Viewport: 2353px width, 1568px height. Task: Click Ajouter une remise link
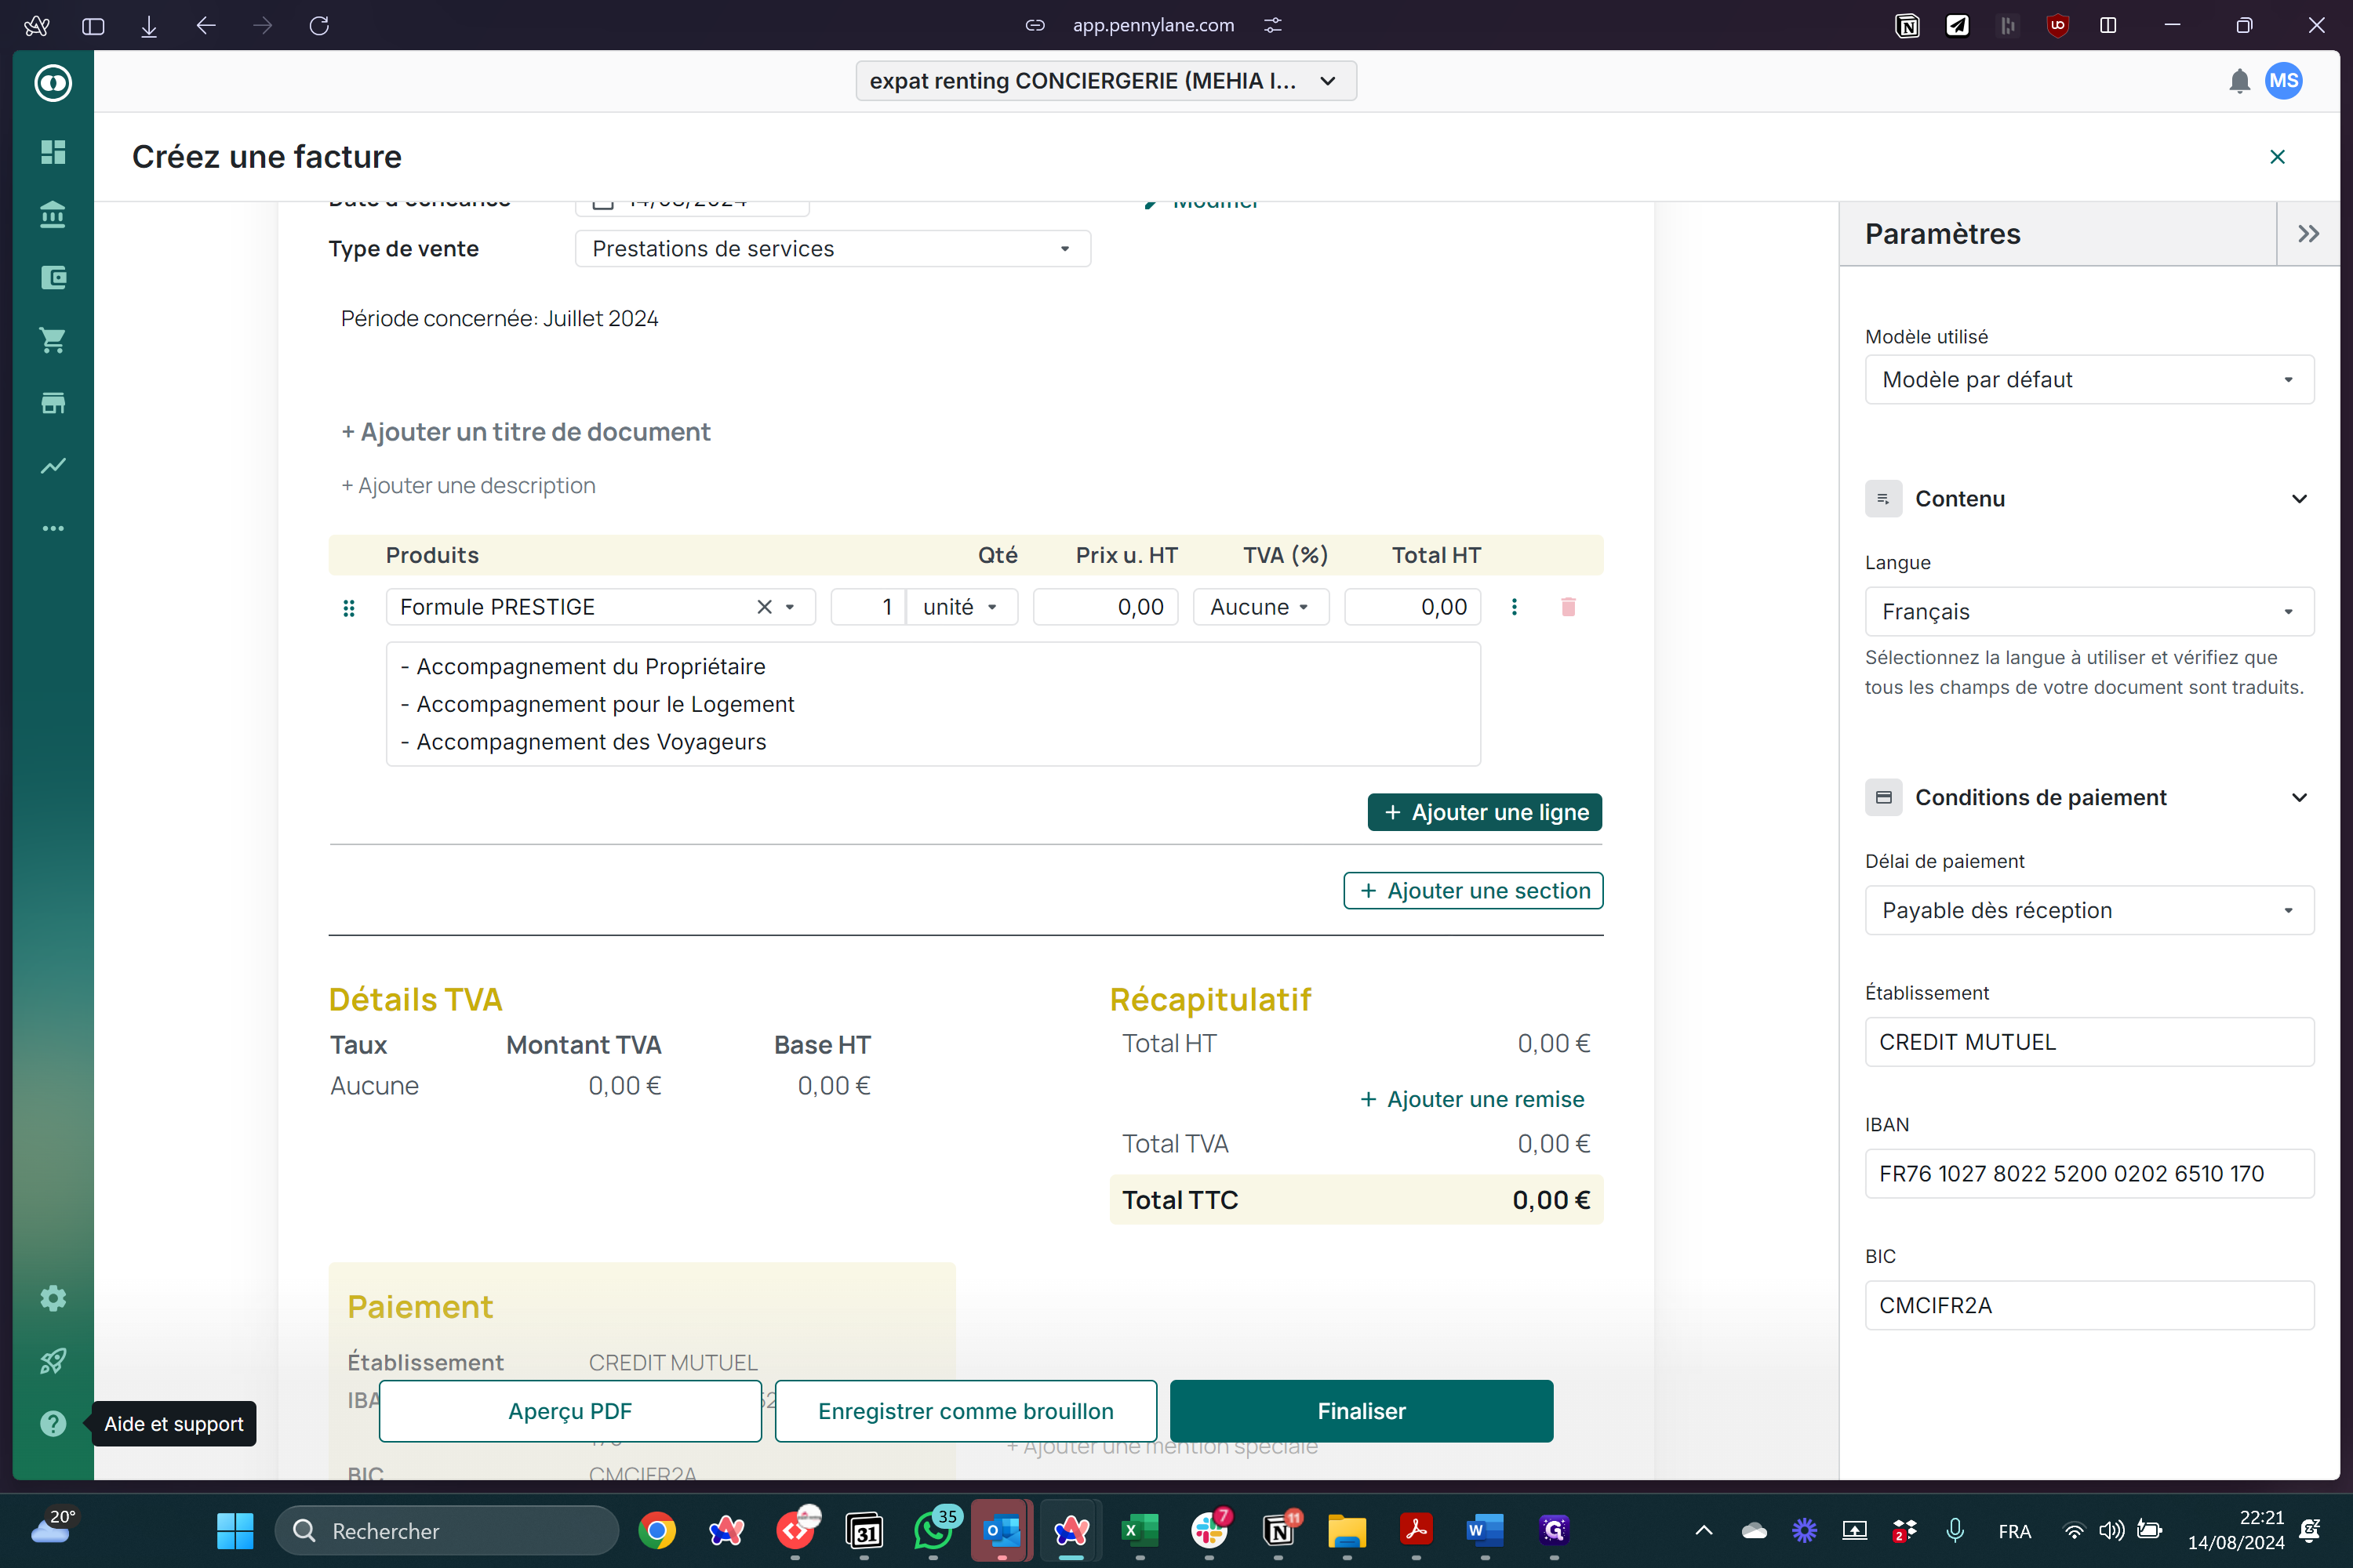1471,1099
